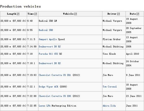Open the Lexus LFA link

pos(45,106)
